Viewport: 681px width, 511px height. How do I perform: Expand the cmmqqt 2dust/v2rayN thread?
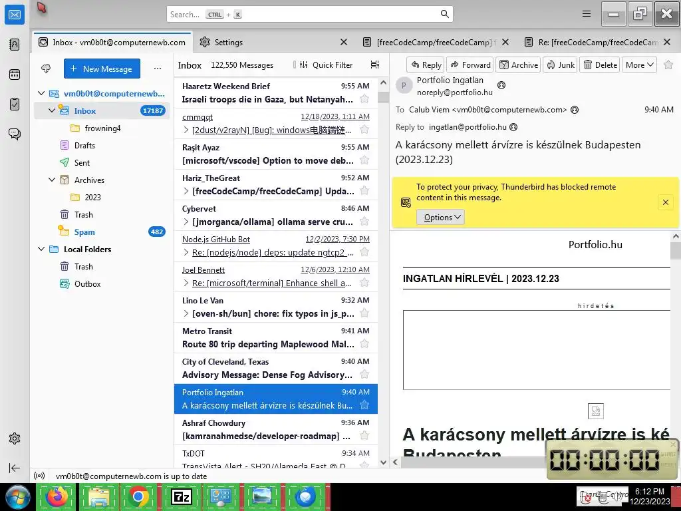[x=186, y=130]
